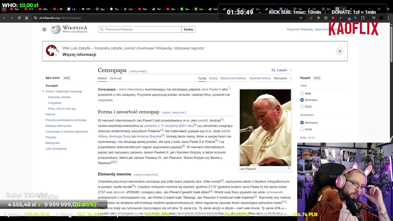The image size is (393, 221).
Task: Collapse Forma i zawartość cenzopap section in contents
Action: pyautogui.click(x=43, y=91)
